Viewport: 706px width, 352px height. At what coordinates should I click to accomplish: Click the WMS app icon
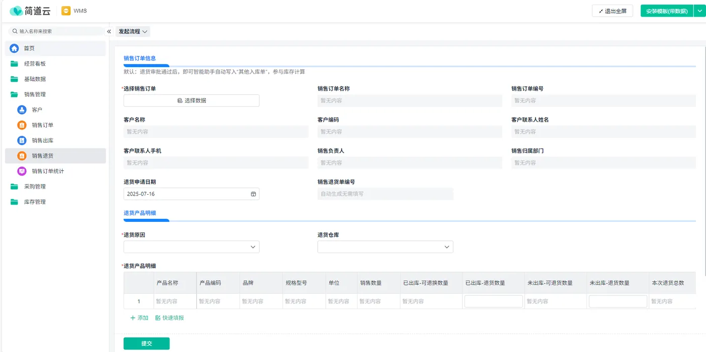pos(66,11)
